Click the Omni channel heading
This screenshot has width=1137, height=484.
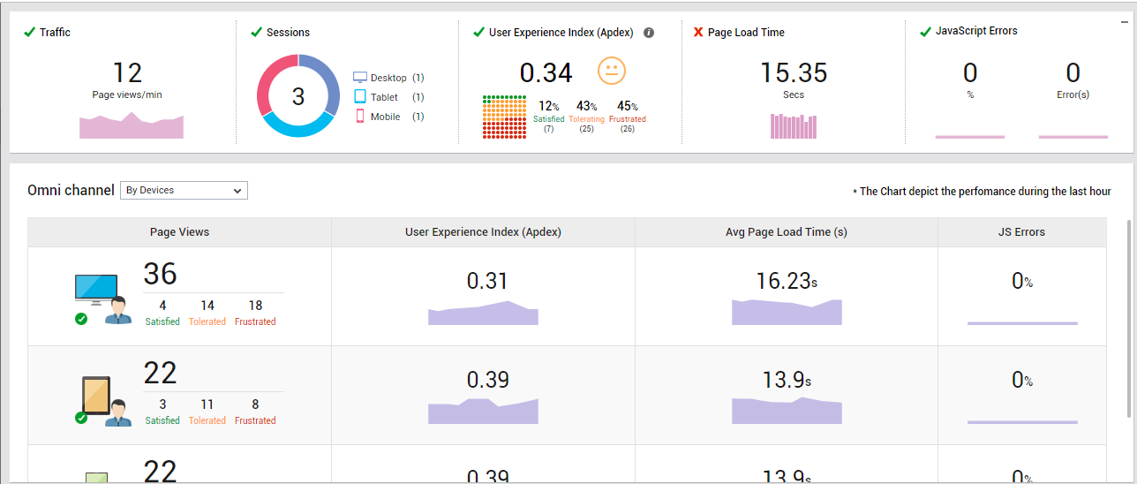[x=71, y=190]
